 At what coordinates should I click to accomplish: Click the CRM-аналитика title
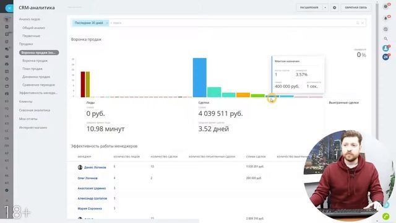[x=37, y=8]
